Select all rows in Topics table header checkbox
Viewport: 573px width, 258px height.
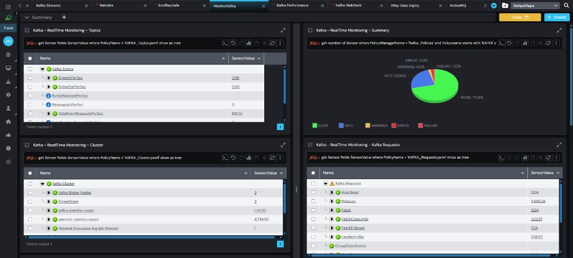tap(30, 58)
